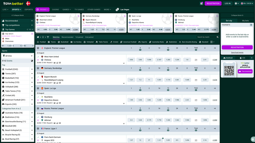Open the sports filter bar overflow menu
This screenshot has width=255, height=143.
212,42
